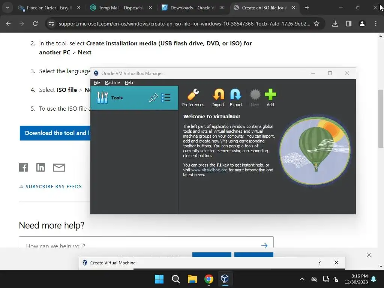
Task: Click the pin icon beside Tools
Action: point(153,98)
